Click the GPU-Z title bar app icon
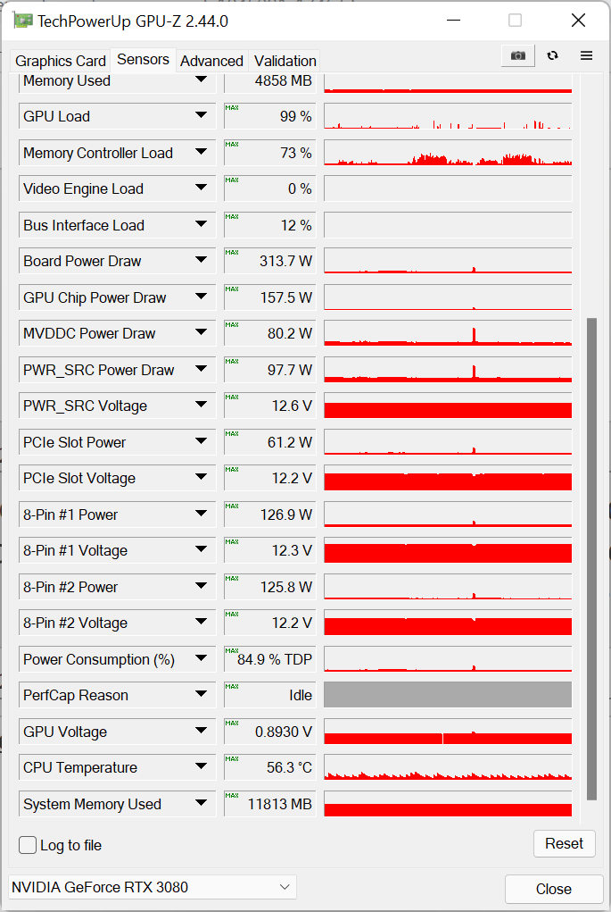Viewport: 611px width, 912px height. click(23, 21)
